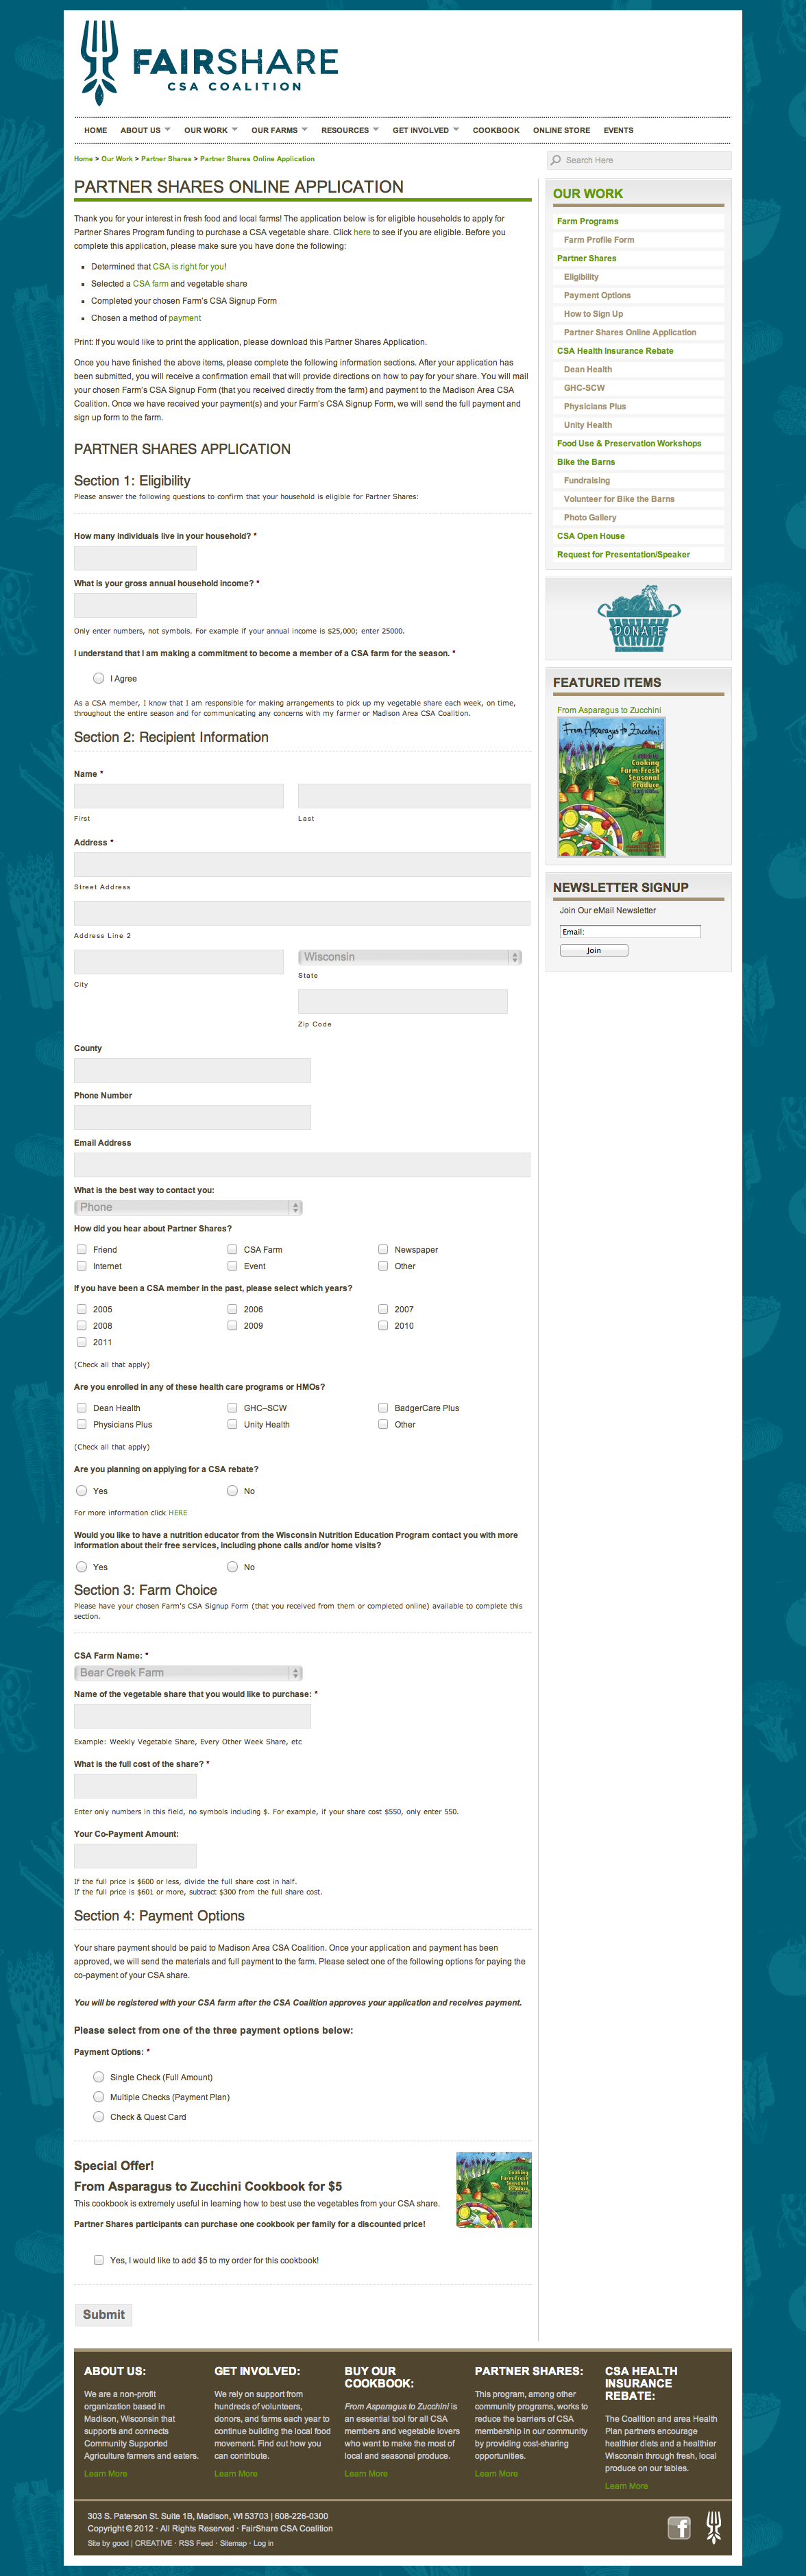Image resolution: width=806 pixels, height=2576 pixels.
Task: Click the Phone Number field
Action: [x=192, y=1117]
